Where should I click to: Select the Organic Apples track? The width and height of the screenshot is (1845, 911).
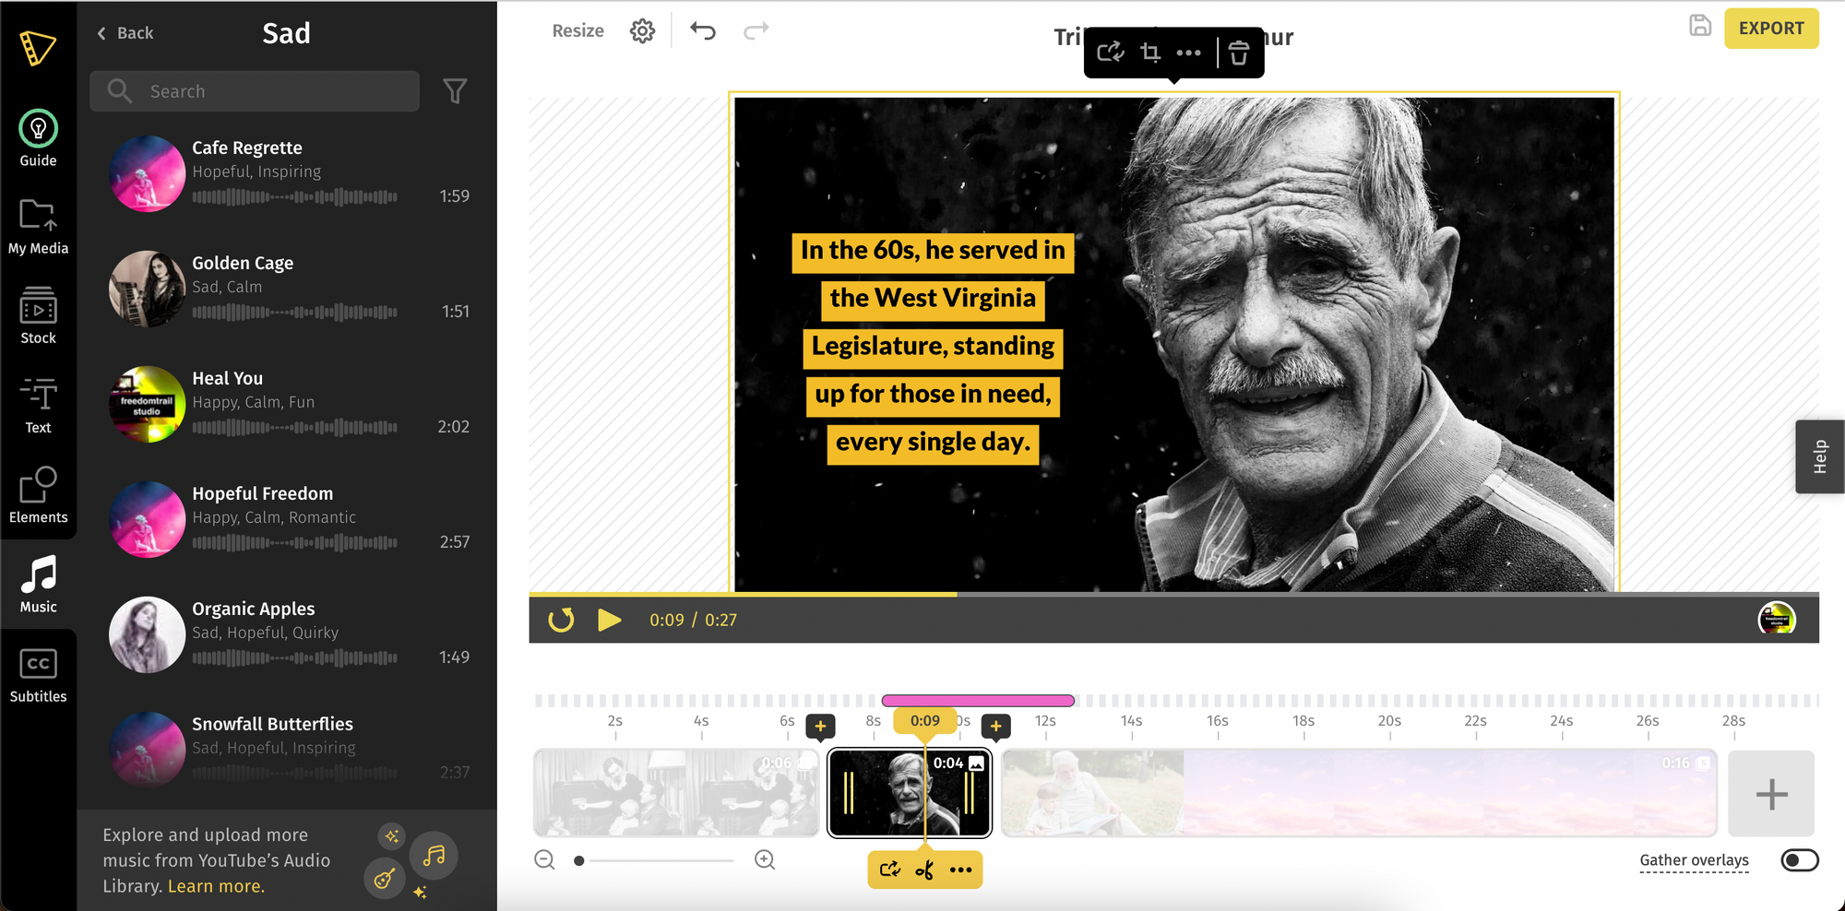tap(290, 634)
